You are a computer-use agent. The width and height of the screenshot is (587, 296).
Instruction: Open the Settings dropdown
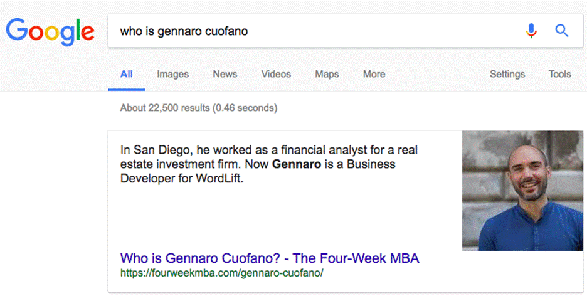pyautogui.click(x=507, y=74)
